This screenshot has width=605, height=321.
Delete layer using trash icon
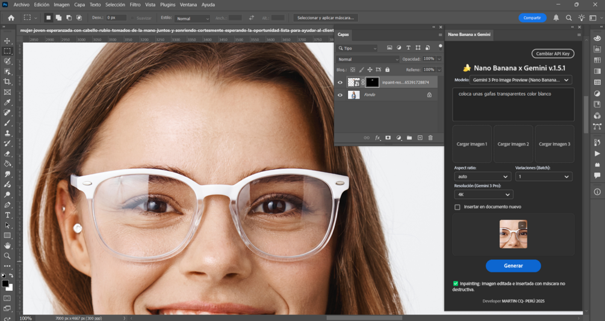[x=430, y=138]
